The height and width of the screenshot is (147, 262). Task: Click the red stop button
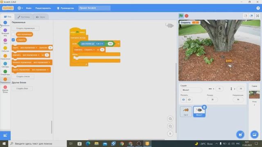coord(187,16)
